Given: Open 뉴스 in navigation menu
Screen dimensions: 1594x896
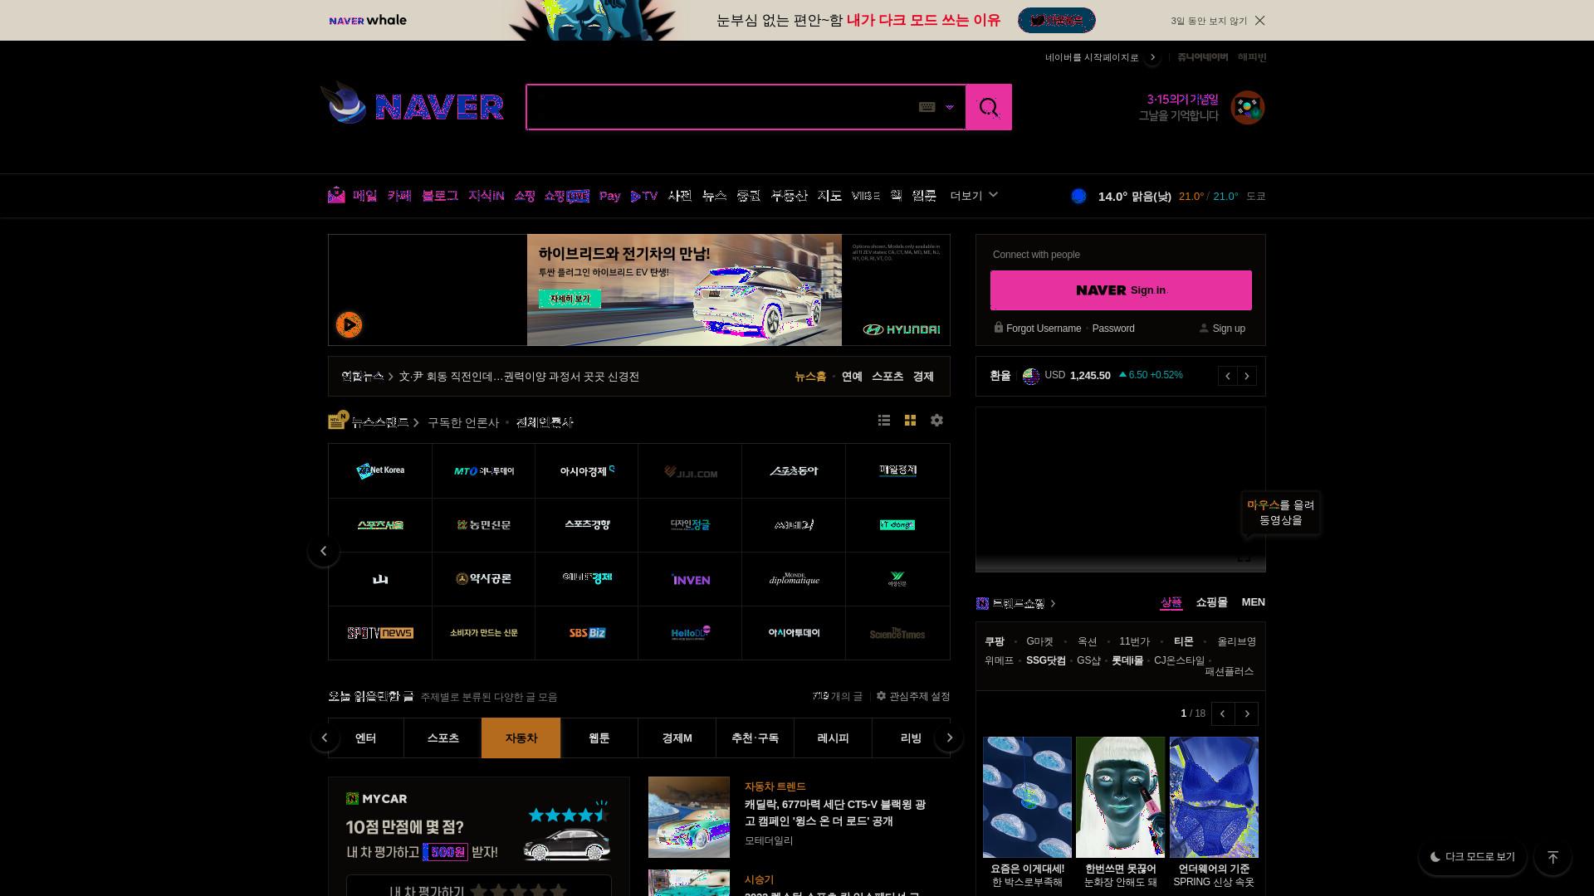Looking at the screenshot, I should point(714,196).
